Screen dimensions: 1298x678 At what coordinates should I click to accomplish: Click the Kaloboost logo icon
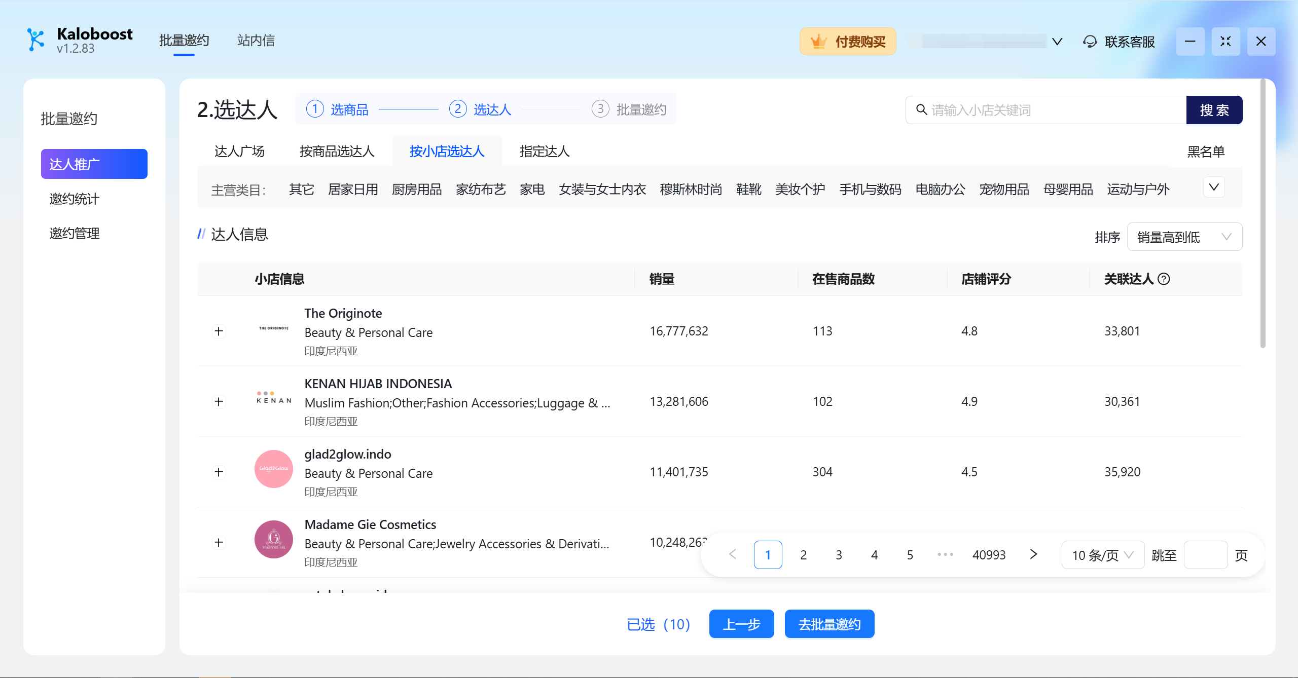click(36, 40)
